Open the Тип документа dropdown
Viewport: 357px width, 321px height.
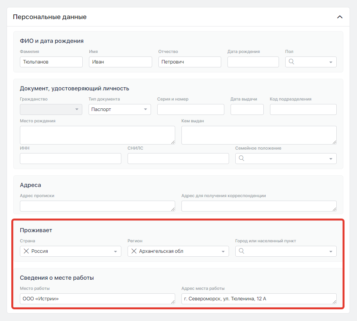tap(119, 109)
